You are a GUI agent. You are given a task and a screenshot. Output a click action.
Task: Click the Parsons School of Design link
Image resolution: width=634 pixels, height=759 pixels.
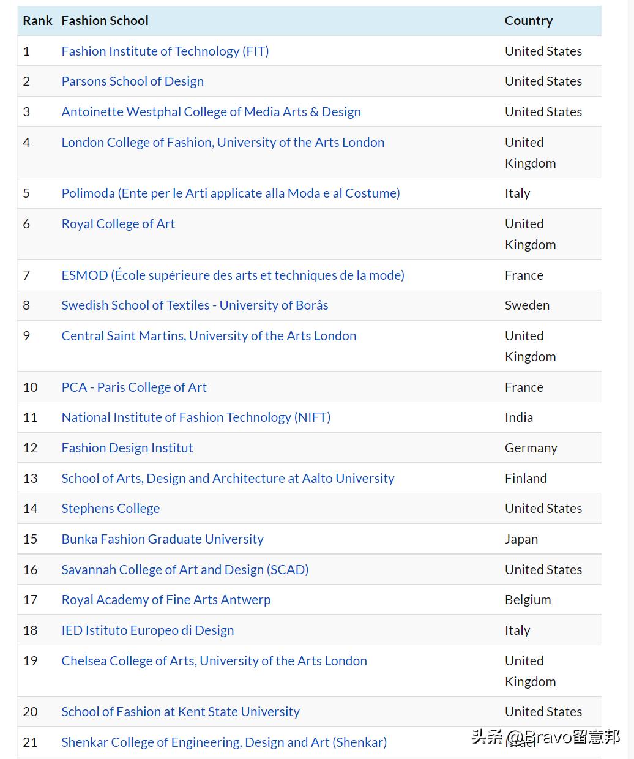click(x=132, y=81)
